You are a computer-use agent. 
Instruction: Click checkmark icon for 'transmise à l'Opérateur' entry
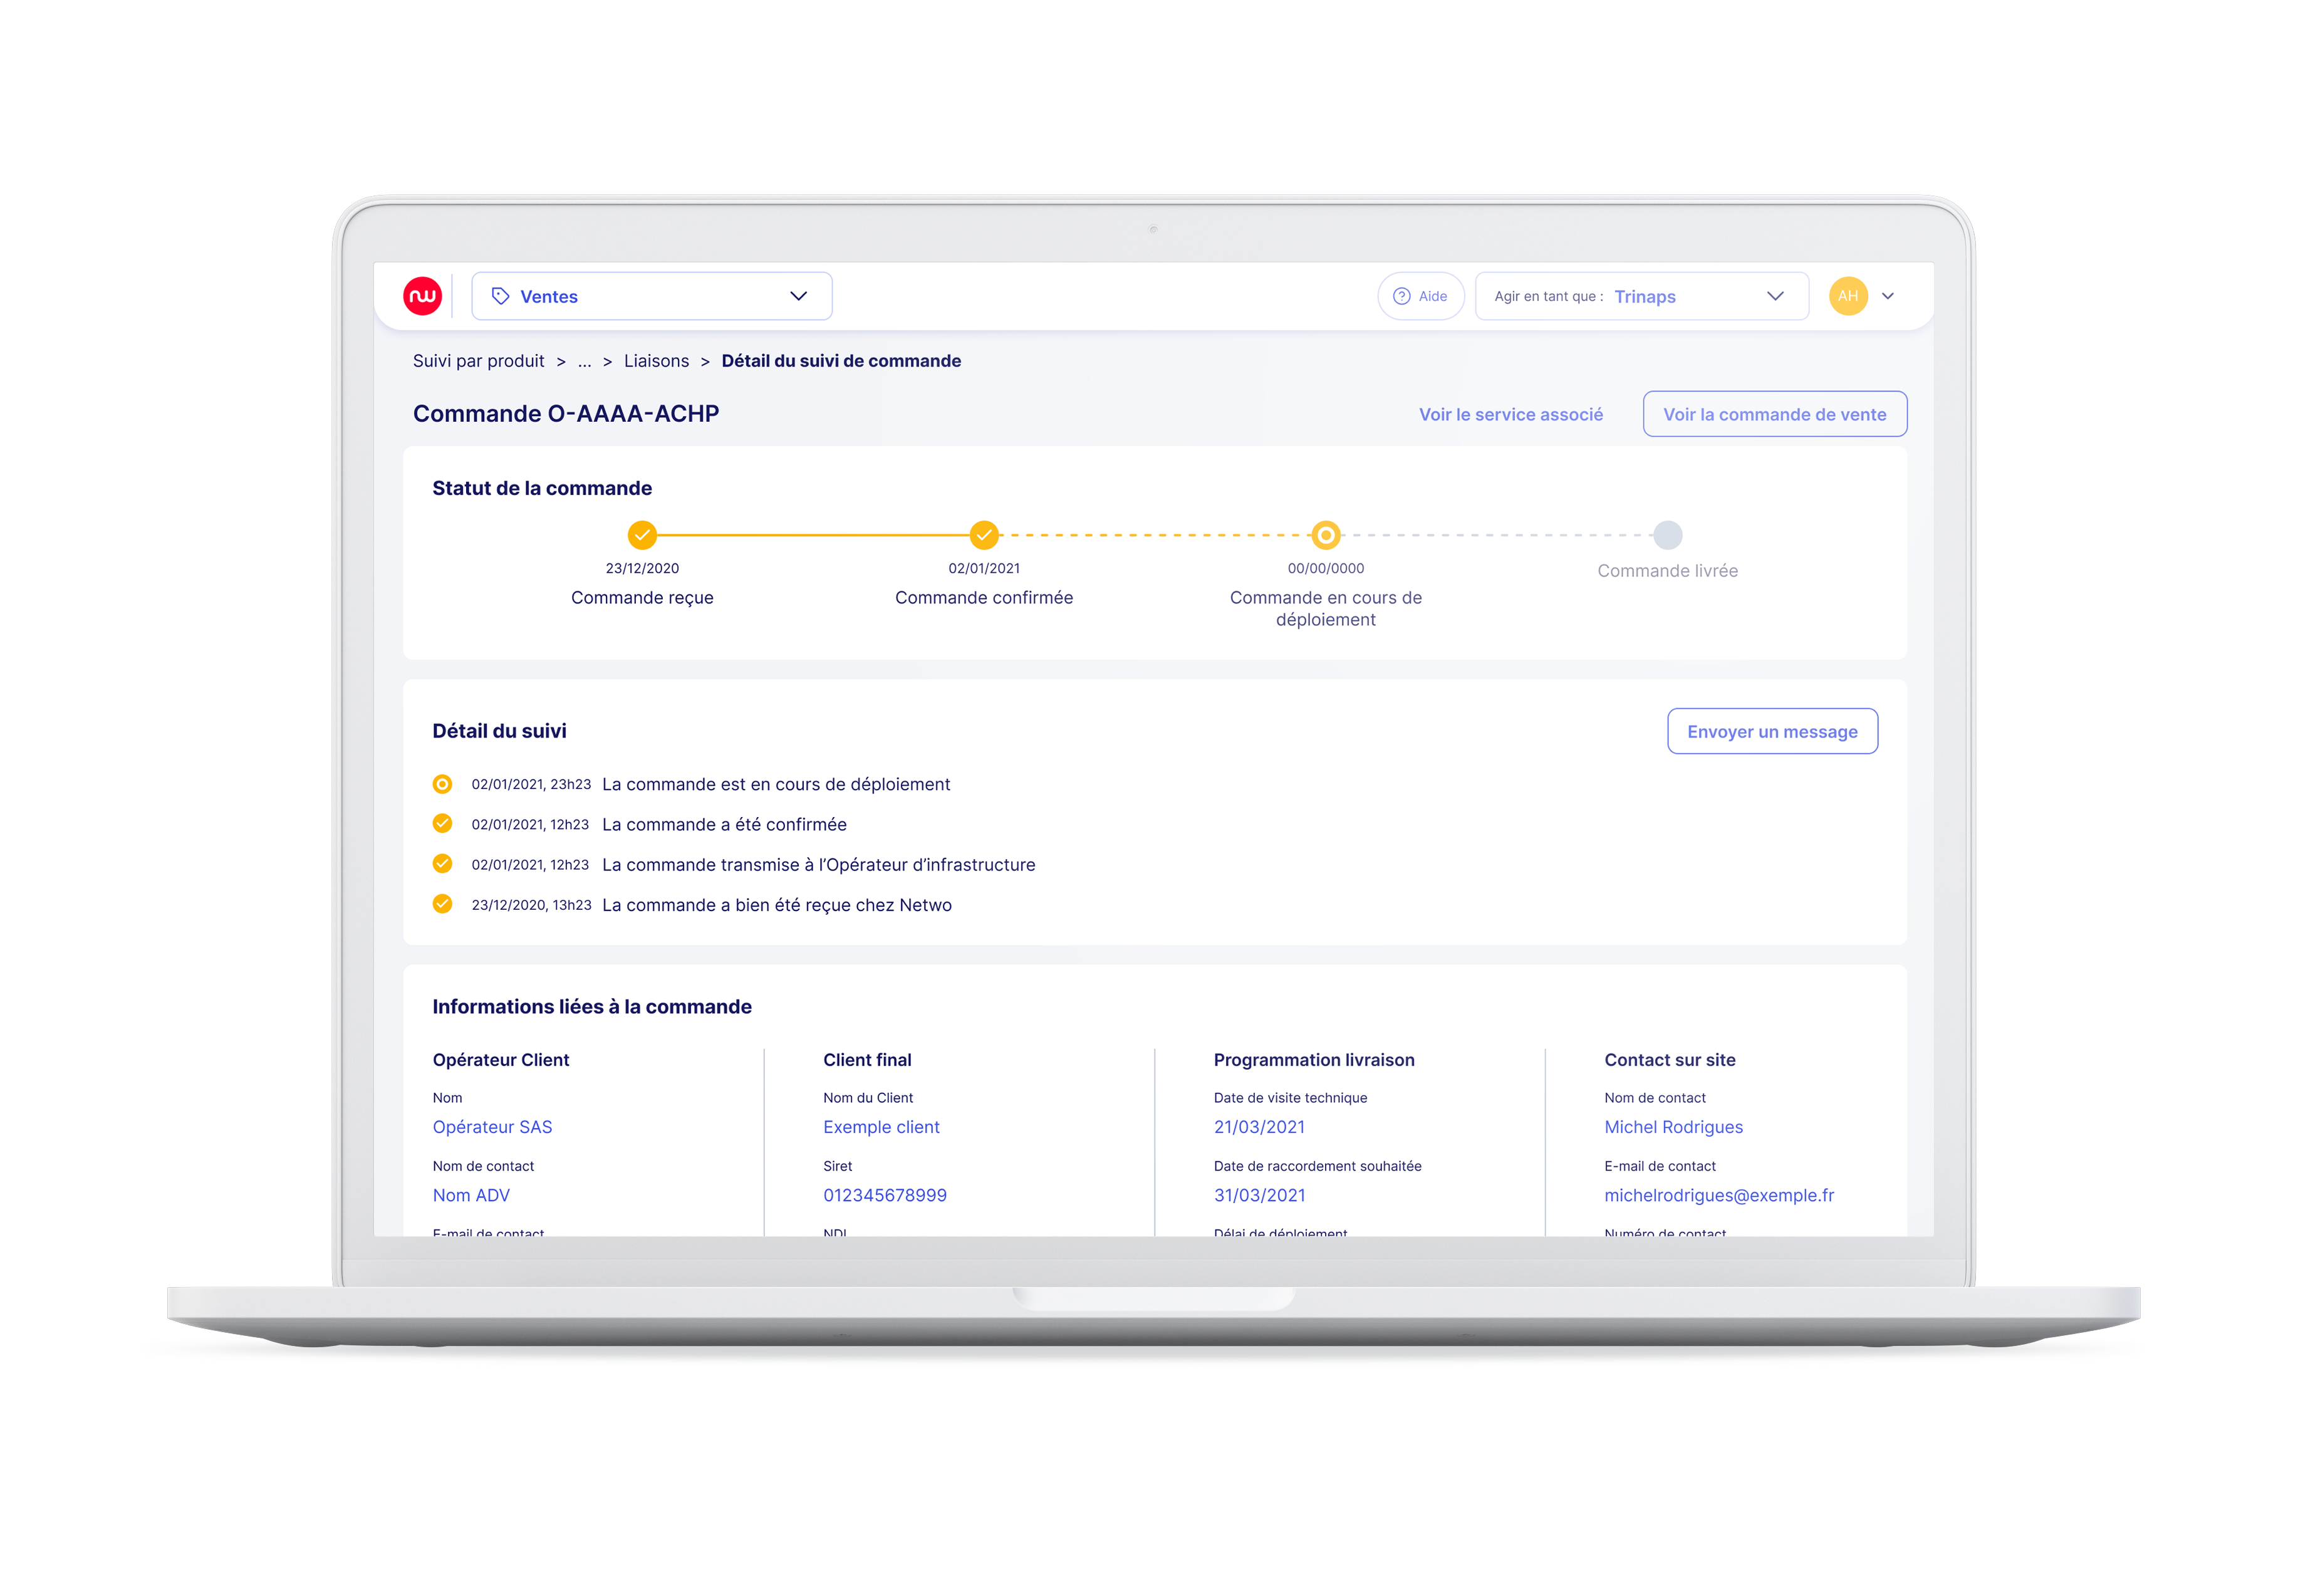[x=442, y=864]
